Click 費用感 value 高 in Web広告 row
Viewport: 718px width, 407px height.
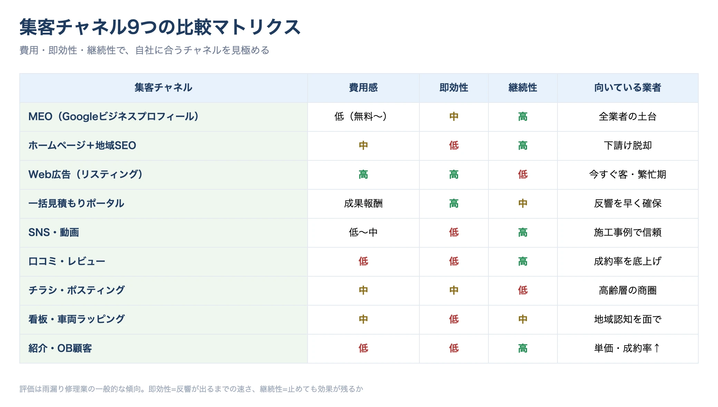tap(363, 175)
